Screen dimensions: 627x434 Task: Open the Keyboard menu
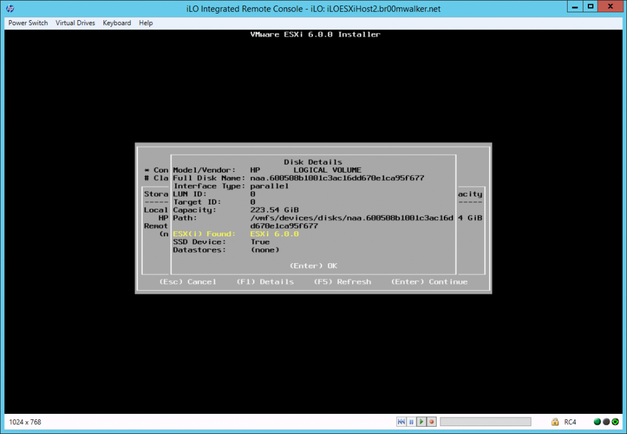(x=117, y=23)
